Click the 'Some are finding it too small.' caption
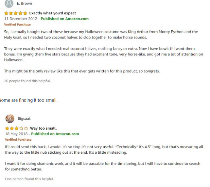The width and height of the screenshot is (210, 187). 29,100
